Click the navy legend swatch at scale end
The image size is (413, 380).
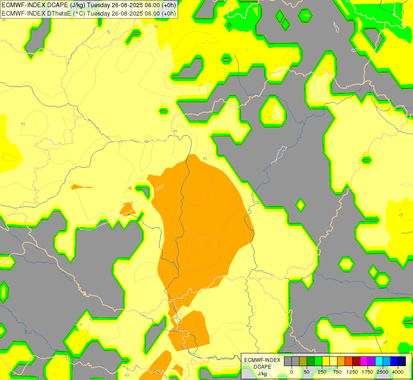click(402, 361)
